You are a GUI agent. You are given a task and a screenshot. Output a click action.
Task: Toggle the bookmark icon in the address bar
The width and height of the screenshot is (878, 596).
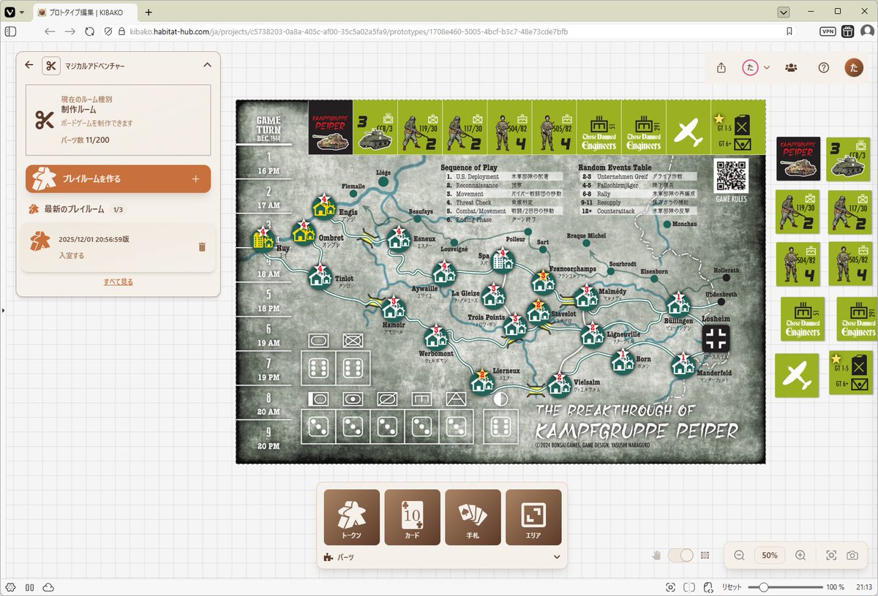click(x=789, y=31)
